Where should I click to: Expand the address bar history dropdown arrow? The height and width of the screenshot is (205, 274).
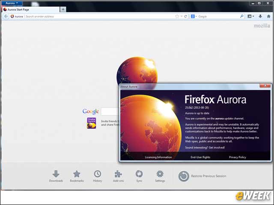click(182, 16)
